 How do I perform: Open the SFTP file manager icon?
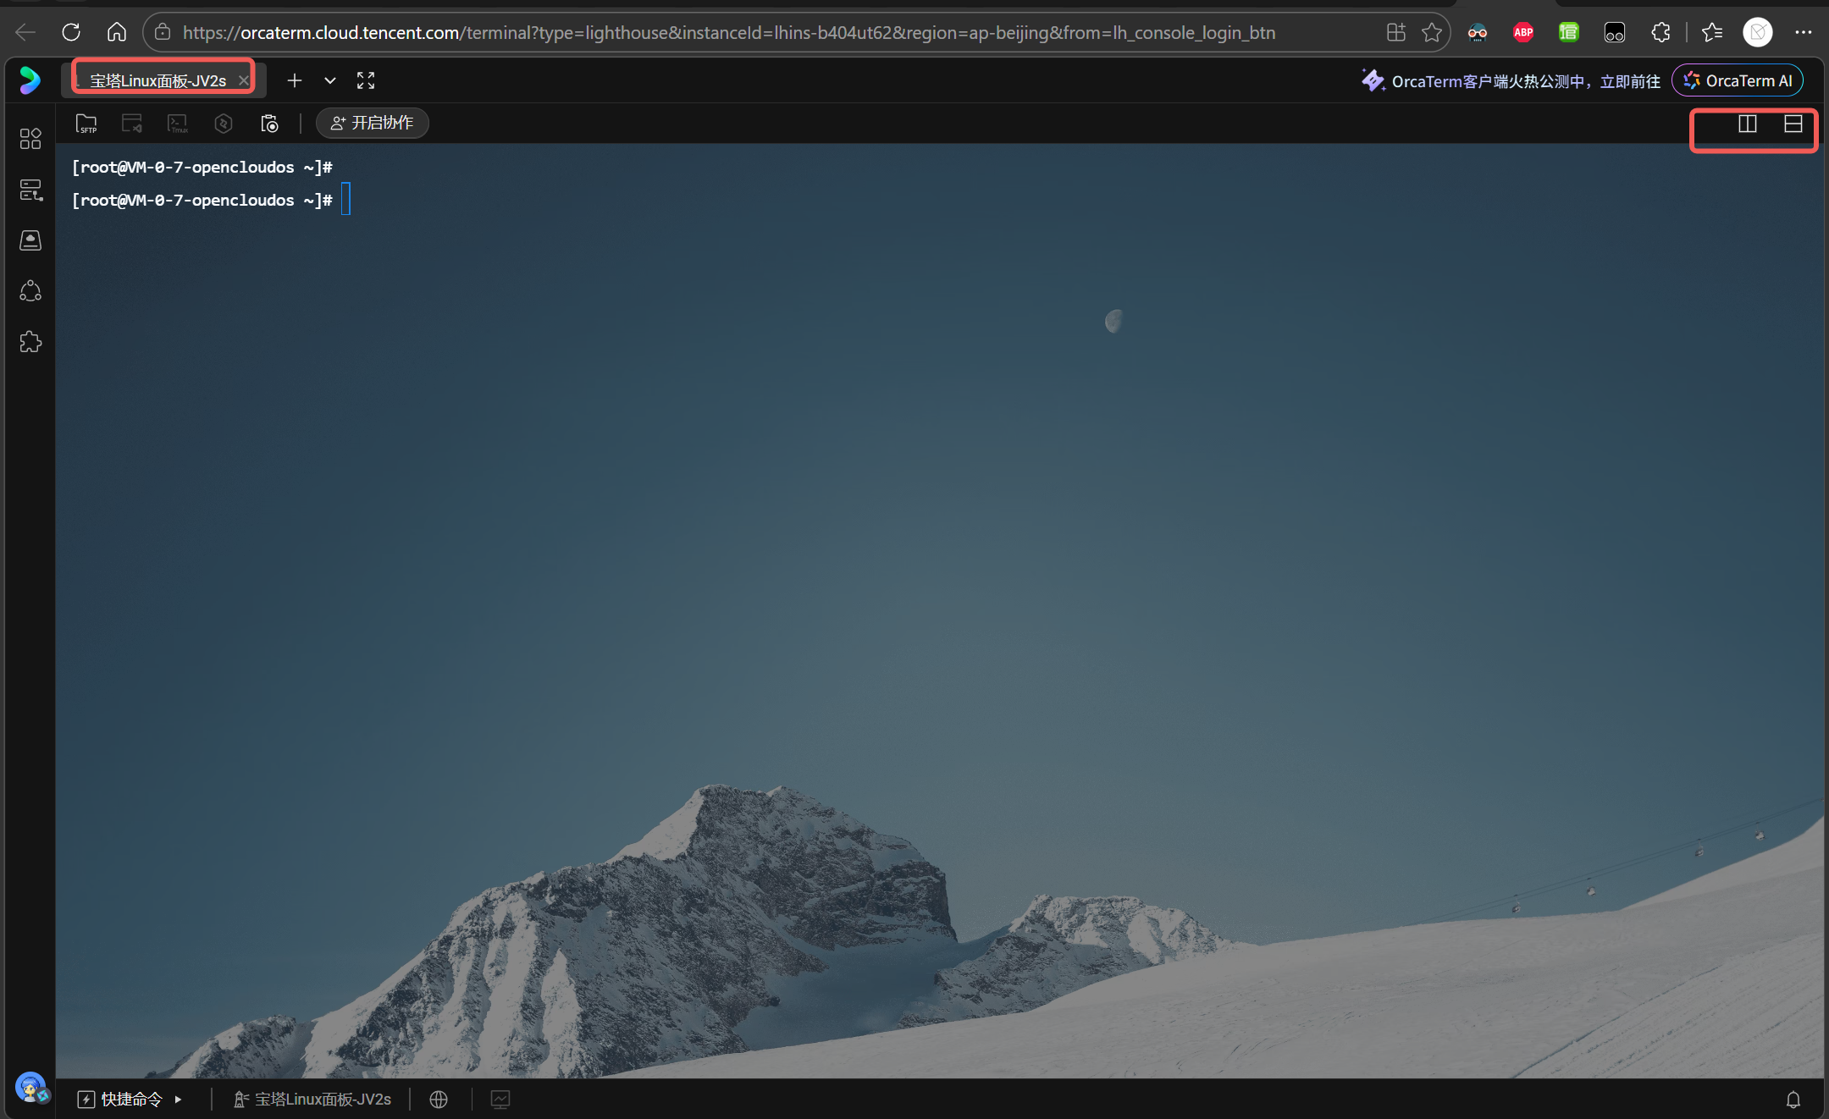(x=86, y=124)
